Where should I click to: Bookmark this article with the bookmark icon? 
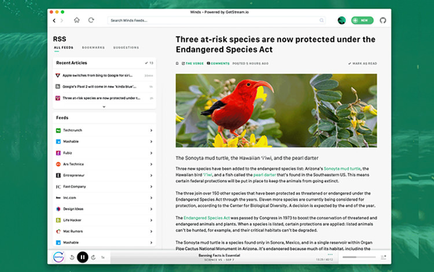(178, 63)
